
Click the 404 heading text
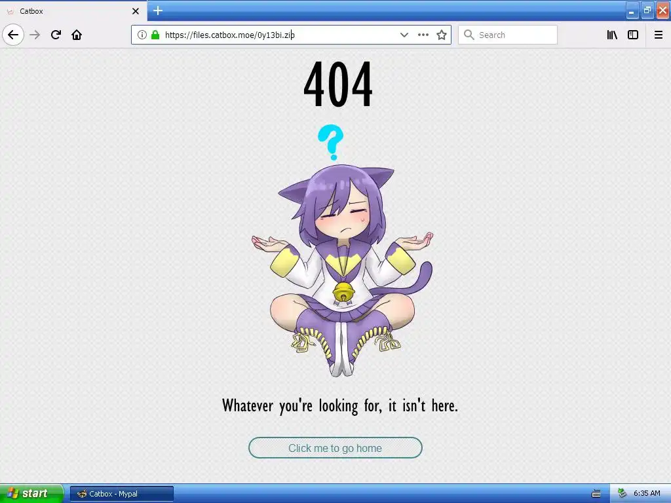pyautogui.click(x=338, y=84)
